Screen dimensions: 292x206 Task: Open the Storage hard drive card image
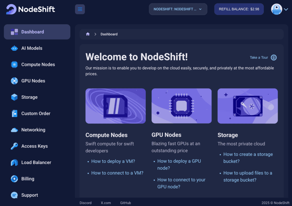[x=248, y=106]
